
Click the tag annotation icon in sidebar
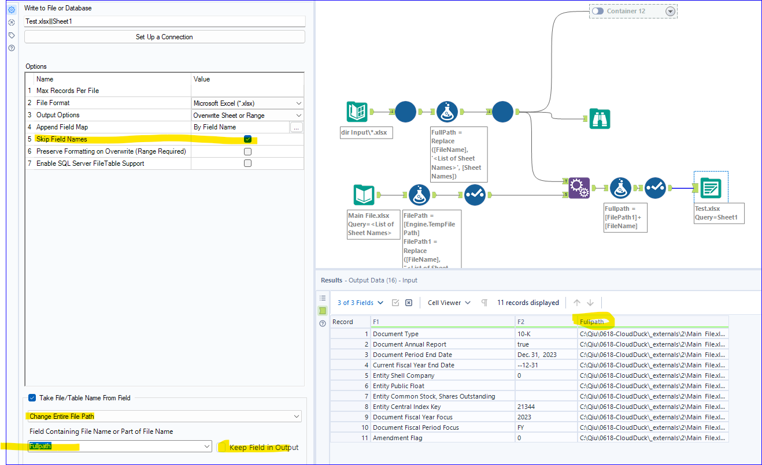[x=10, y=35]
